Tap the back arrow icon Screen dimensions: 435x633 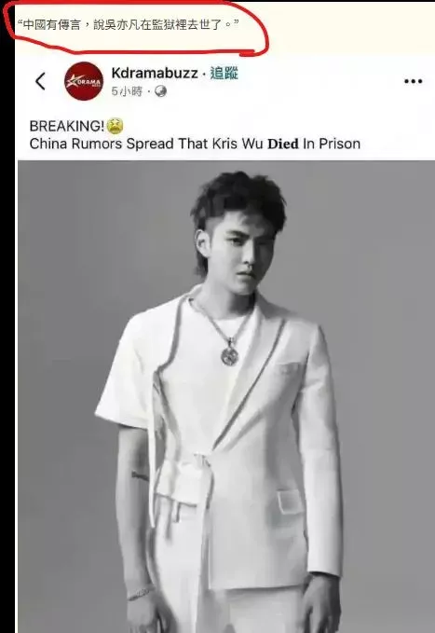click(40, 81)
